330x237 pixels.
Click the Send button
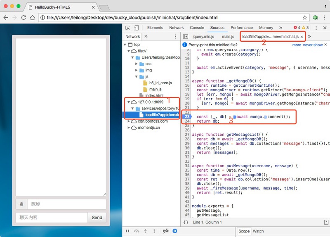click(97, 218)
